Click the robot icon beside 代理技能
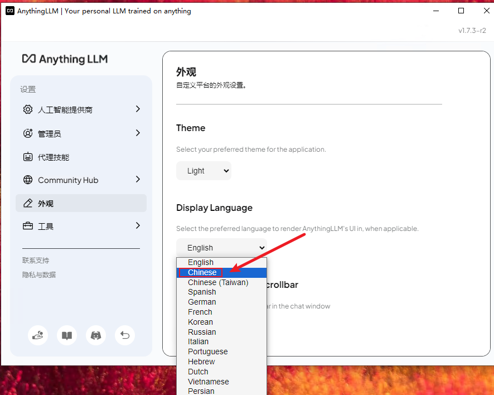Viewport: 494px width, 395px height. pos(28,157)
